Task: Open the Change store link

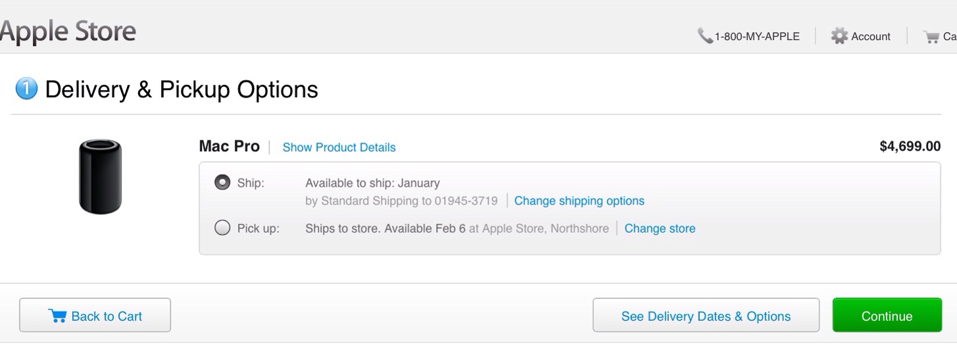Action: coord(660,229)
